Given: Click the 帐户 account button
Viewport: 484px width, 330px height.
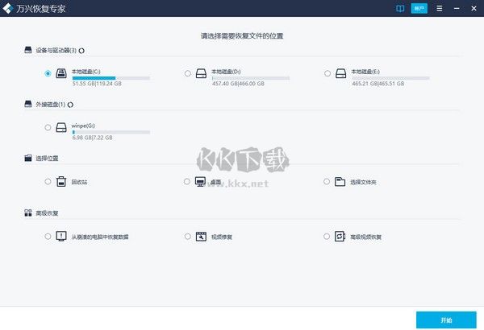Looking at the screenshot, I should click(419, 8).
